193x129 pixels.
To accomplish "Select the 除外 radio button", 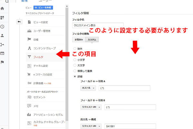I will [75, 49].
